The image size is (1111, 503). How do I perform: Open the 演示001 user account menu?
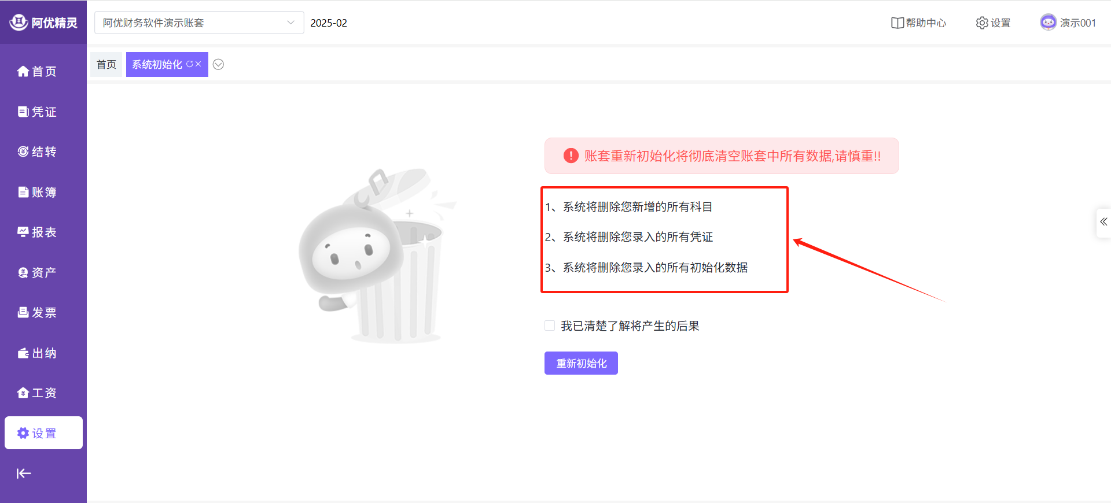(x=1068, y=23)
